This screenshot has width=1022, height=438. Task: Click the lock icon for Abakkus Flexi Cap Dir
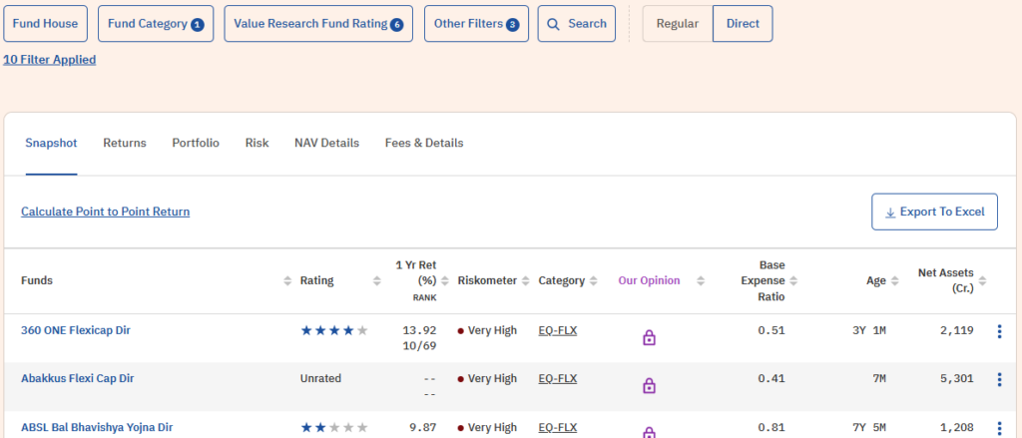tap(649, 386)
